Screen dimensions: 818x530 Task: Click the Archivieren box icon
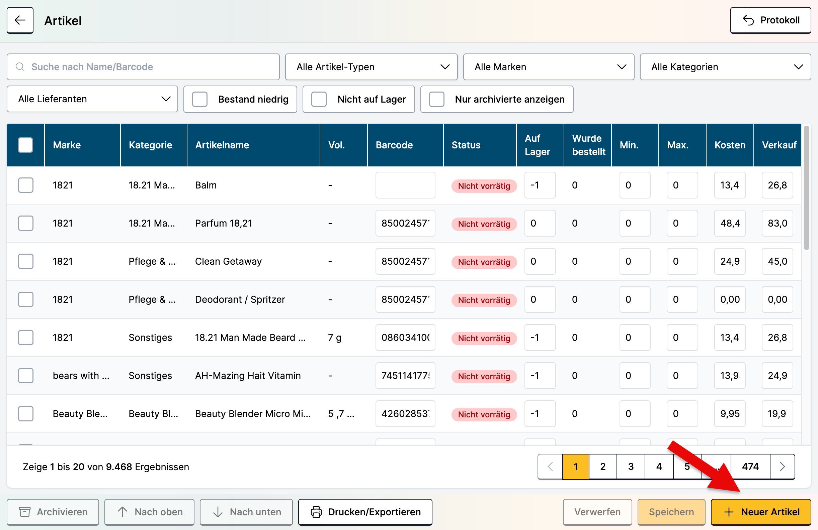pyautogui.click(x=25, y=512)
